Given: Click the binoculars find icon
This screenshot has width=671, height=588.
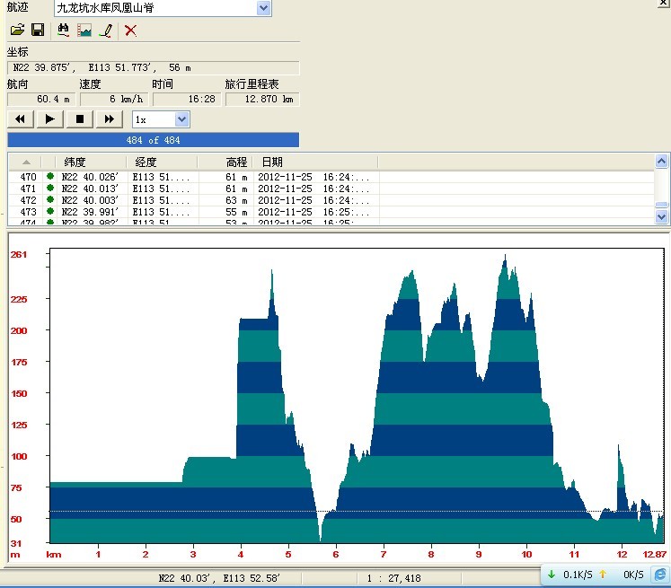Looking at the screenshot, I should coord(64,30).
